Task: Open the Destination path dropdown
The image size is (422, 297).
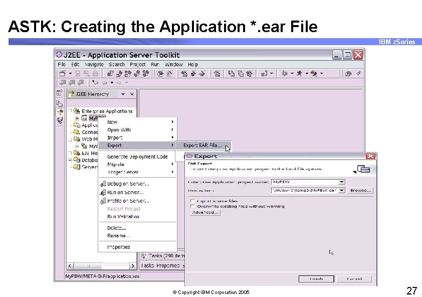Action: point(343,190)
